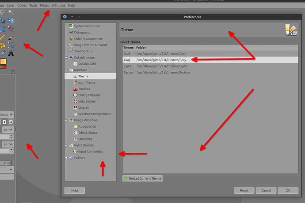Select the Pencil tool
Screen dimensions: 305x203
click(x=2, y=37)
